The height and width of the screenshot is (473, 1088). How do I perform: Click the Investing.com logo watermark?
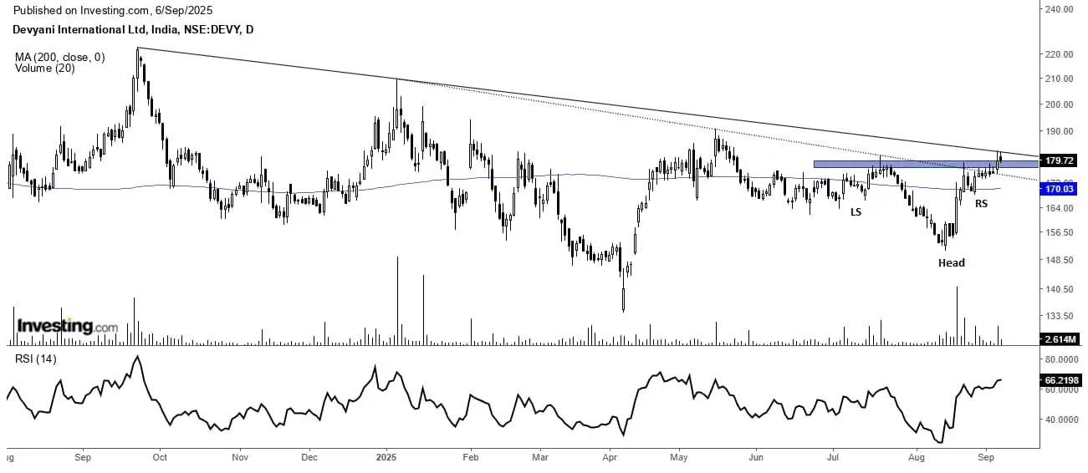pyautogui.click(x=68, y=326)
